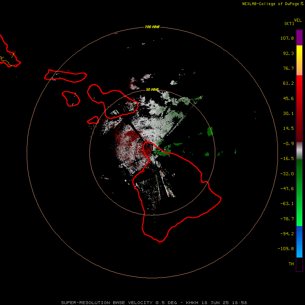Select the 107.8 velocity scale value

287,38
